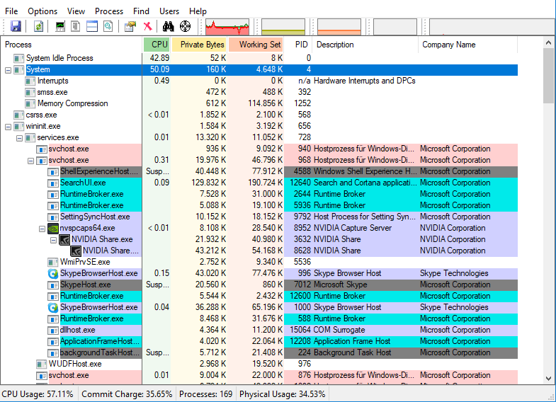Click the crosshair Find Window's Process icon
This screenshot has height=402, width=556.
pos(185,26)
